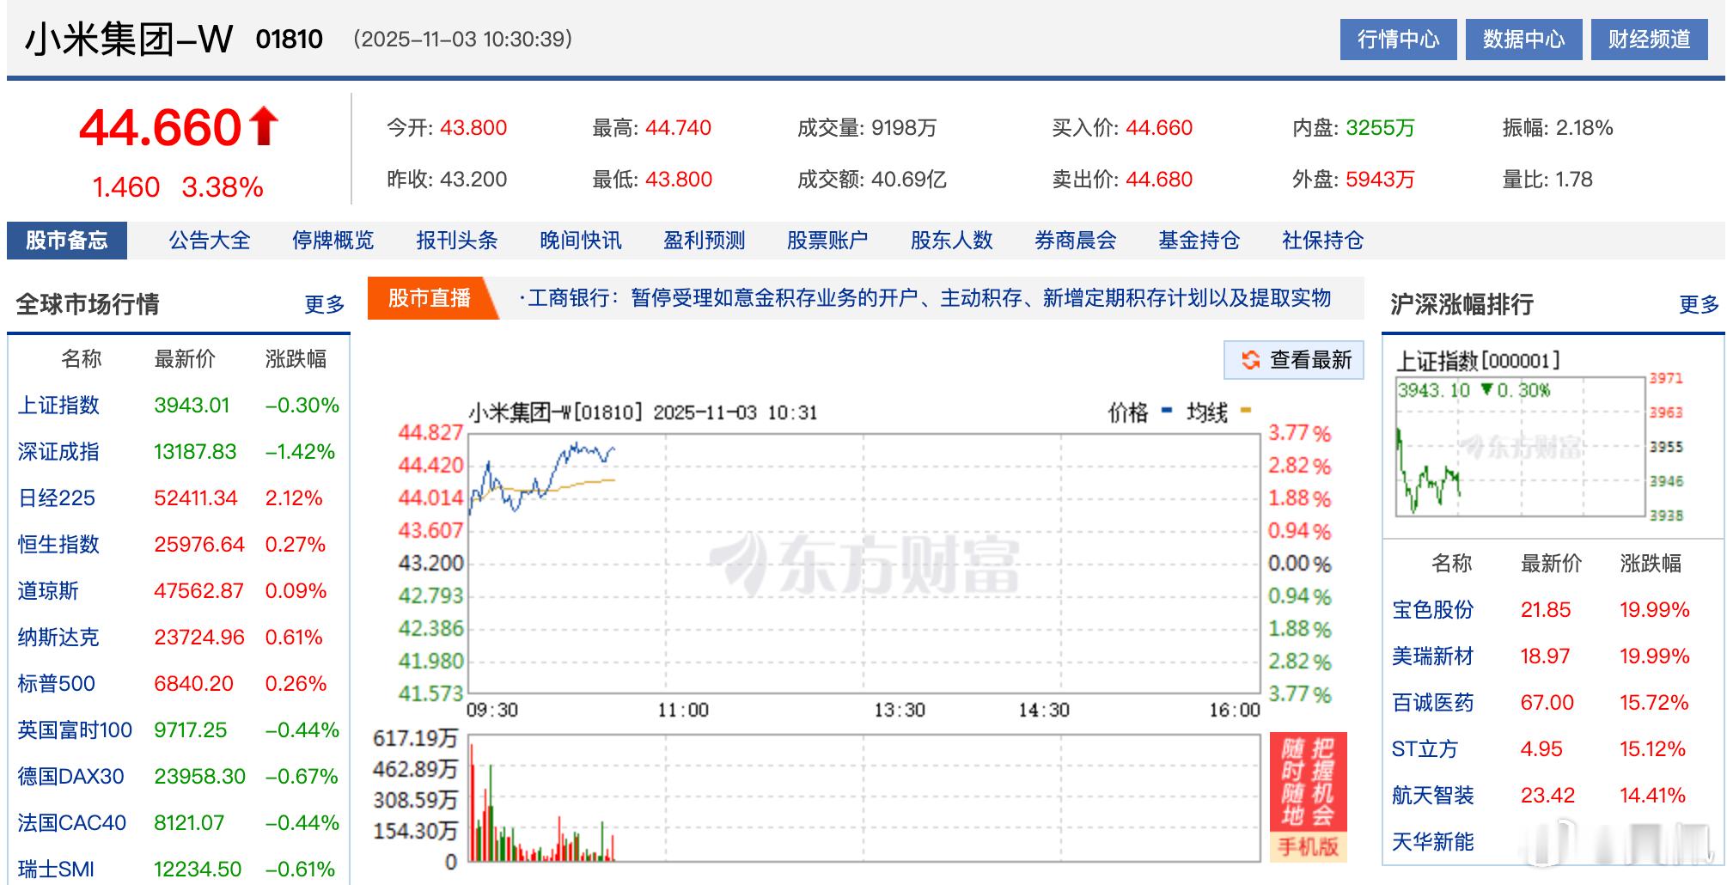Switch to the 公告大全 tab
Viewport: 1727px width, 885px height.
pos(210,241)
